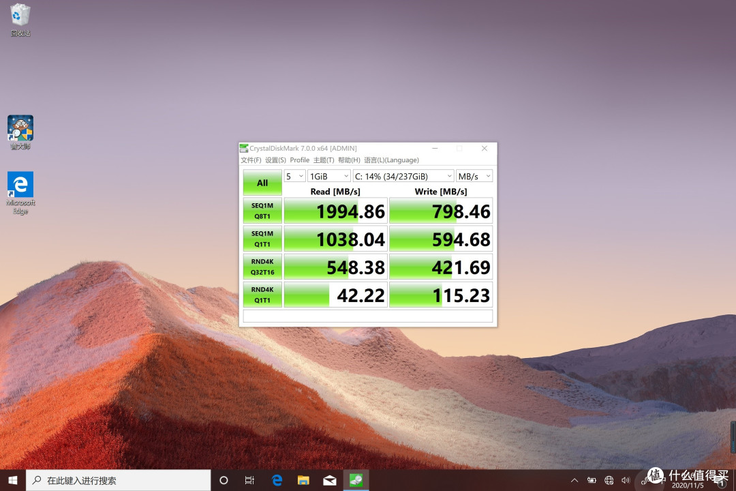Image resolution: width=736 pixels, height=491 pixels.
Task: Click the CrystalDiskMark taskbar icon
Action: (x=356, y=480)
